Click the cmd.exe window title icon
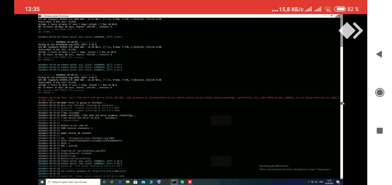 [40, 16]
